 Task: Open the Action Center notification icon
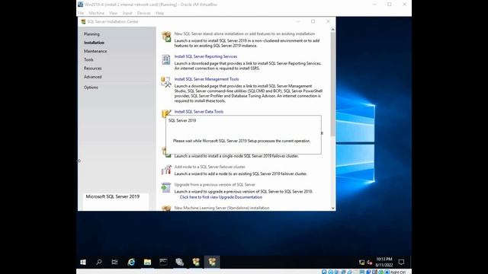[401, 262]
